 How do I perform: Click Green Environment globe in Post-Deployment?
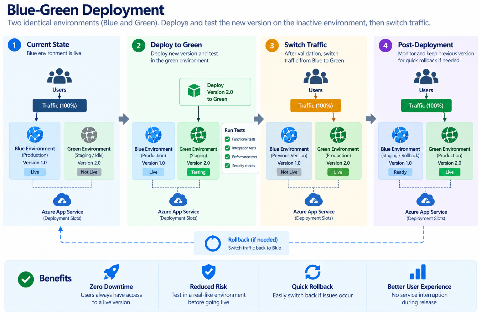450,135
